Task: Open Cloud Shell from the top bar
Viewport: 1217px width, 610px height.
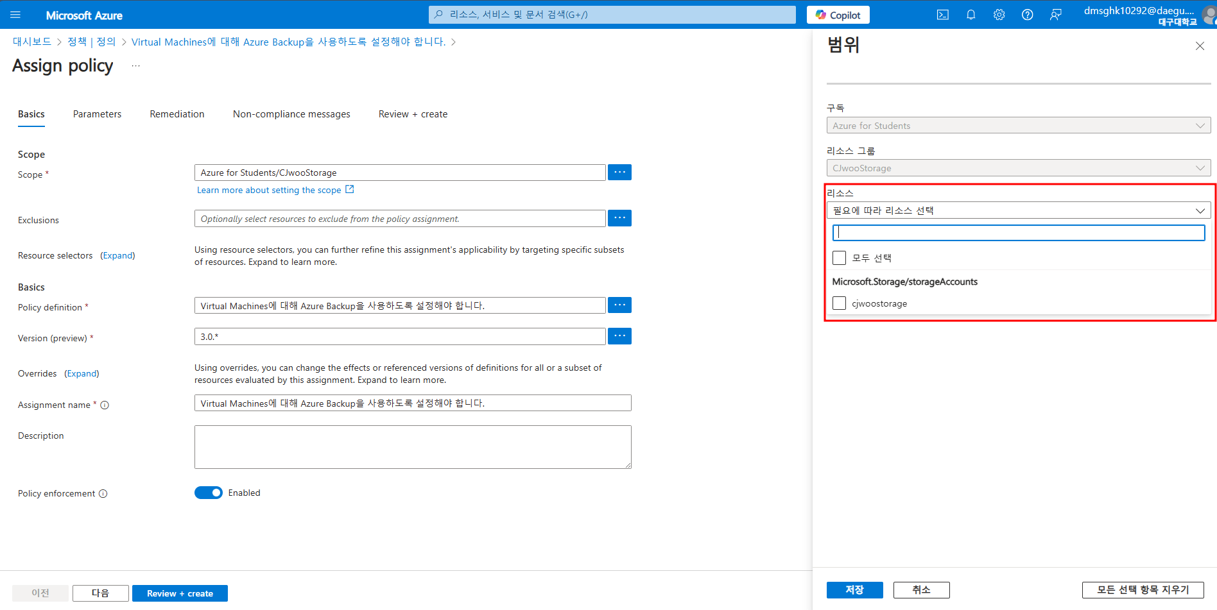Action: click(x=942, y=15)
